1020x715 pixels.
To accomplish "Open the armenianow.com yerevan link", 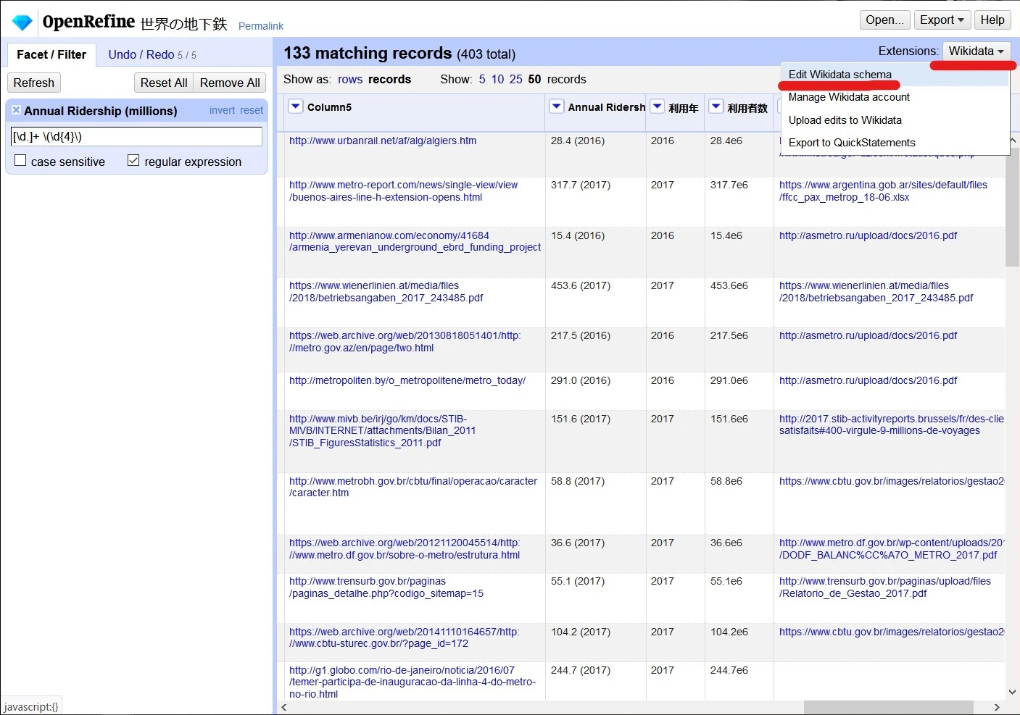I will [415, 241].
